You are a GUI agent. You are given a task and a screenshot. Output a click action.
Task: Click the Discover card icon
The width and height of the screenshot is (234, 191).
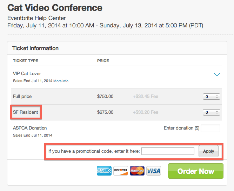click(x=121, y=171)
